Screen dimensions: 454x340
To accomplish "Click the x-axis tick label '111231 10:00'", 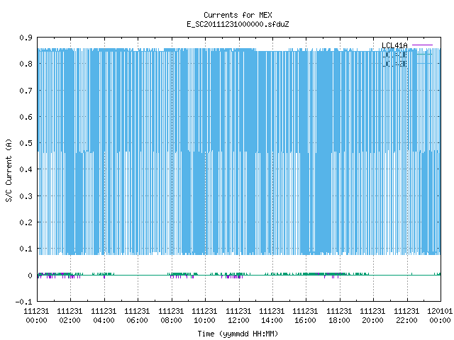I will [204, 316].
